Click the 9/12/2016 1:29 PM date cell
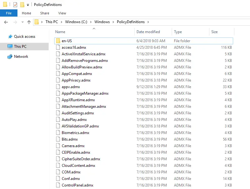Viewport: 250px width, 189px height. [x=151, y=87]
